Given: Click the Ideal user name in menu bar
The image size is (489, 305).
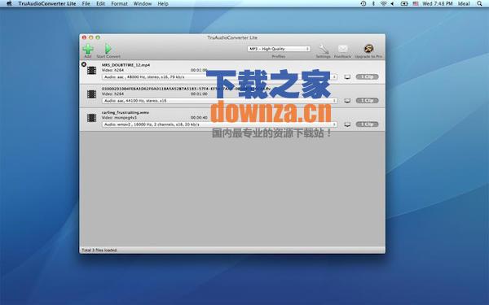Looking at the screenshot, I should click(x=464, y=4).
